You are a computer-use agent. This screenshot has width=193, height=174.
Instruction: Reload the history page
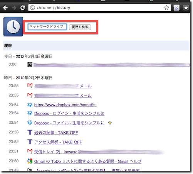coord(23,8)
